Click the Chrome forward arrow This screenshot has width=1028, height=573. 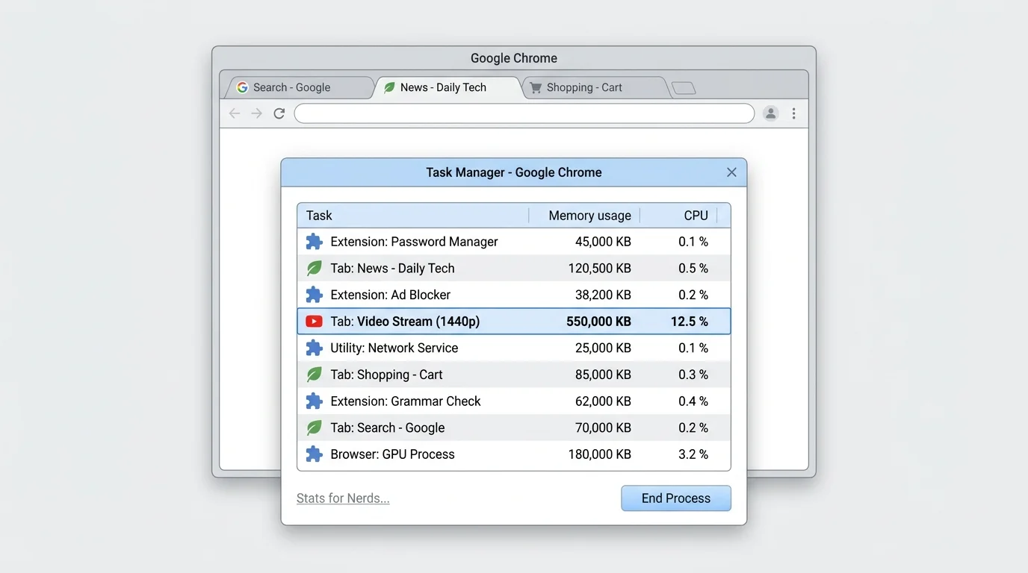257,113
